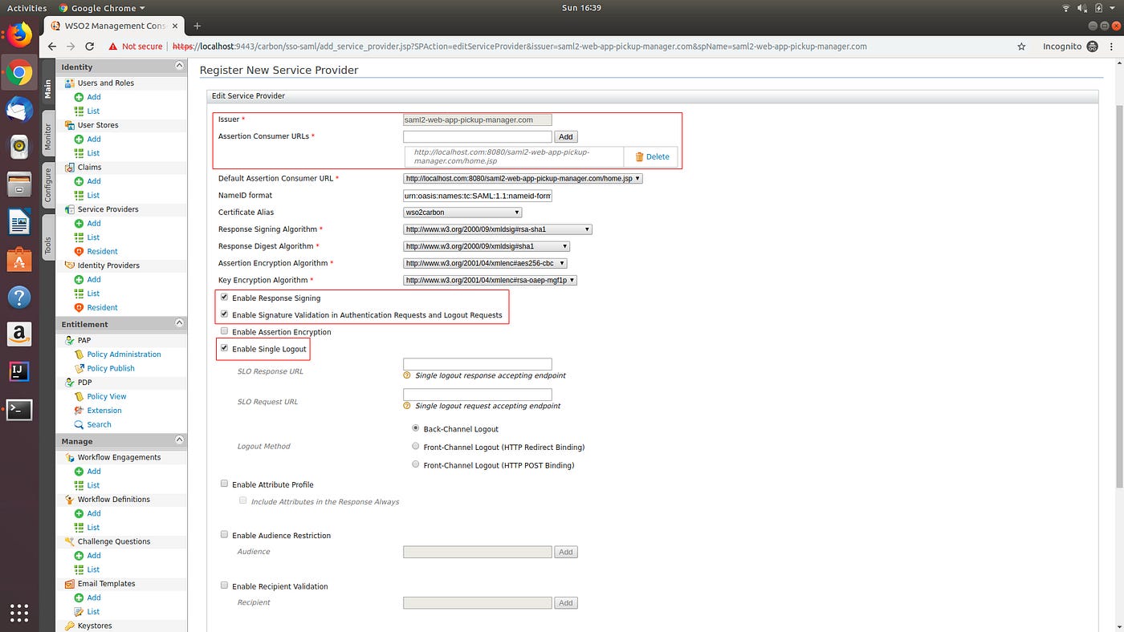Click the Search magnifier icon under PDP
Viewport: 1124px width, 632px height.
[x=79, y=425]
